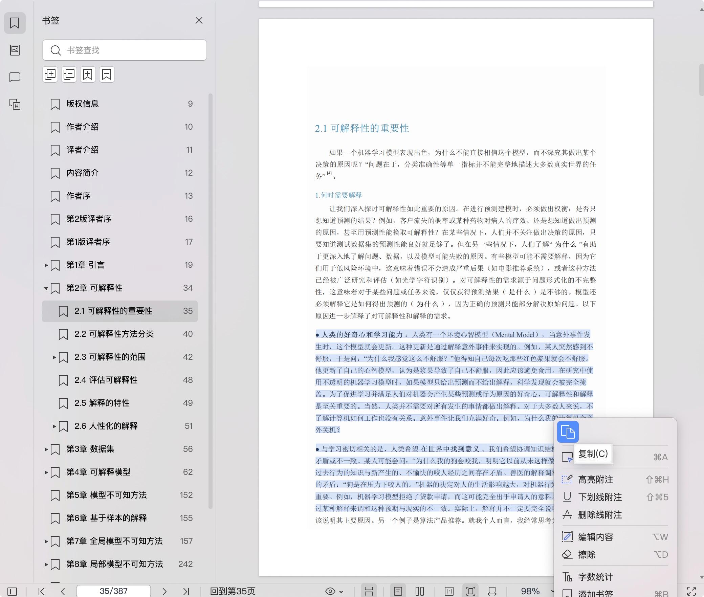Click the expand-all bookmarks icon
This screenshot has width=704, height=597.
(x=50, y=74)
